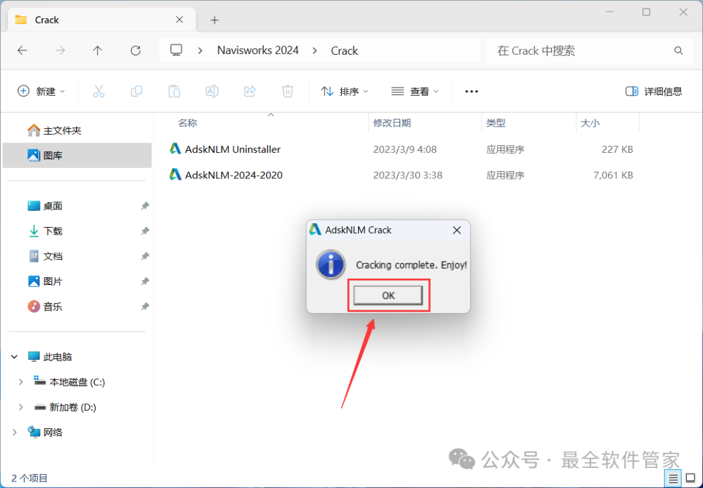
Task: Switch to large thumbnails view in status bar
Action: click(691, 479)
